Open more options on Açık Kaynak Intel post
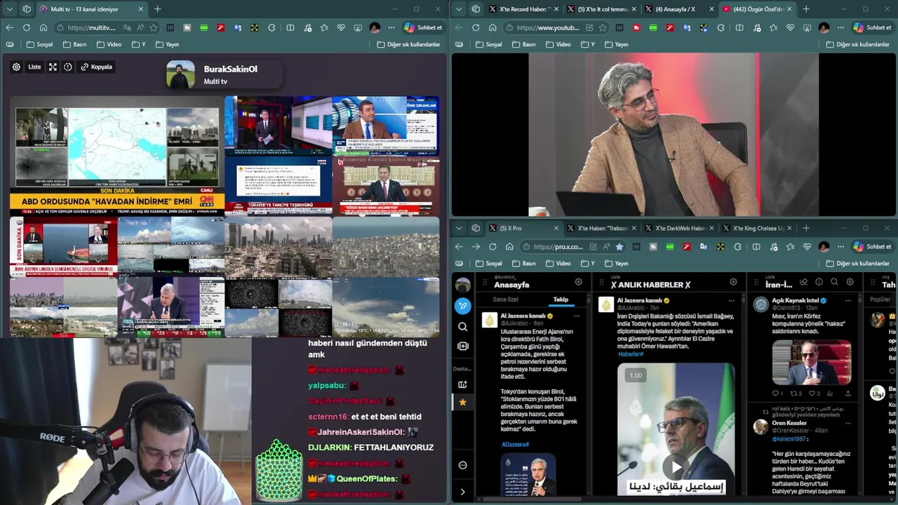The image size is (898, 505). pyautogui.click(x=847, y=300)
